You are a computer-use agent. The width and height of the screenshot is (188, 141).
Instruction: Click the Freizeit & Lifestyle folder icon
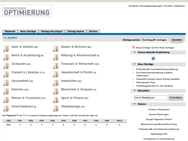click(6, 74)
